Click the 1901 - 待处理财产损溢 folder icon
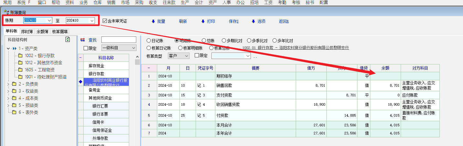This screenshot has width=463, height=146. coord(20,77)
